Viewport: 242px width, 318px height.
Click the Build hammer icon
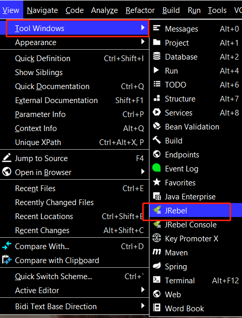click(x=157, y=140)
